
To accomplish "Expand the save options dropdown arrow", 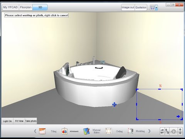I will click(156, 8).
